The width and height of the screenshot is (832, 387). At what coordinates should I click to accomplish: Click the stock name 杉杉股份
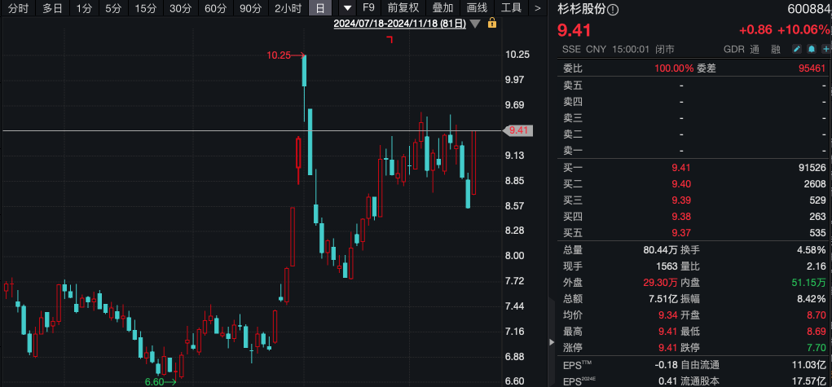pos(582,9)
